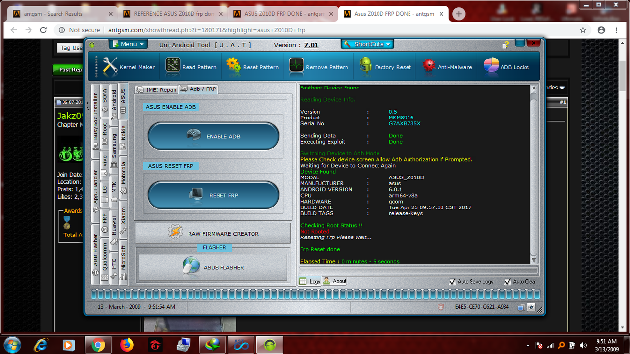The width and height of the screenshot is (630, 354).
Task: Select the ASUS vertical tab
Action: click(x=123, y=101)
